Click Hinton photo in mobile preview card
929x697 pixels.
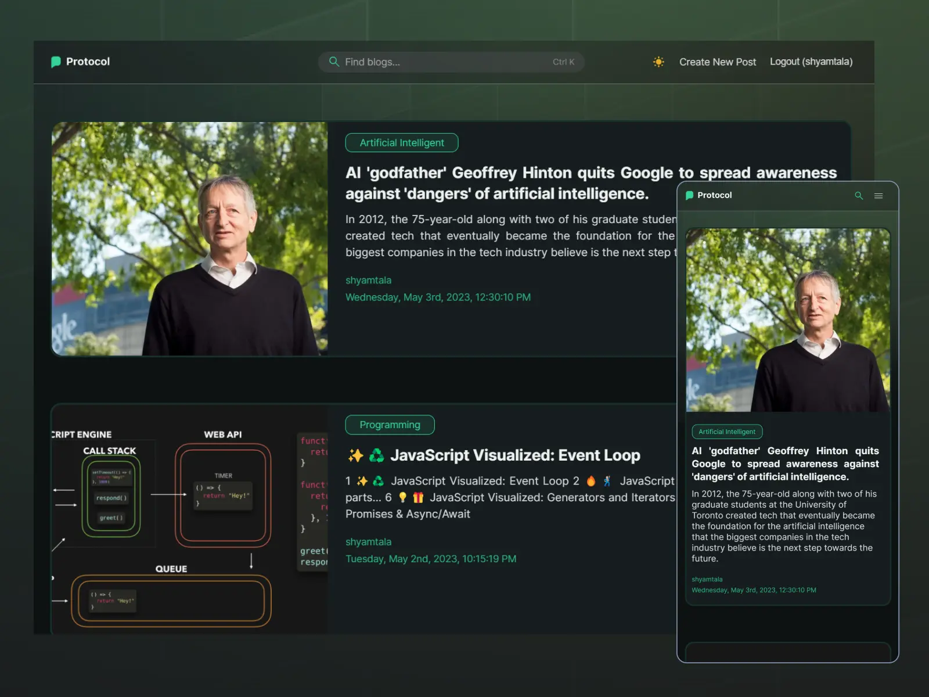point(788,320)
